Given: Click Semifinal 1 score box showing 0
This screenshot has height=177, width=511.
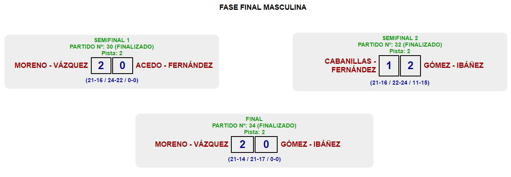Looking at the screenshot, I should 122,65.
